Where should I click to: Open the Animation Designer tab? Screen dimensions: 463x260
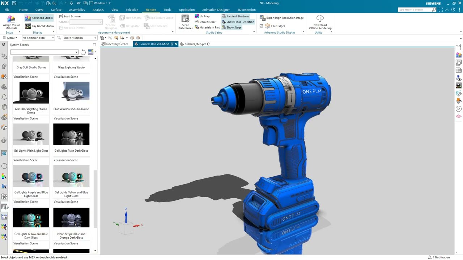pos(216,10)
